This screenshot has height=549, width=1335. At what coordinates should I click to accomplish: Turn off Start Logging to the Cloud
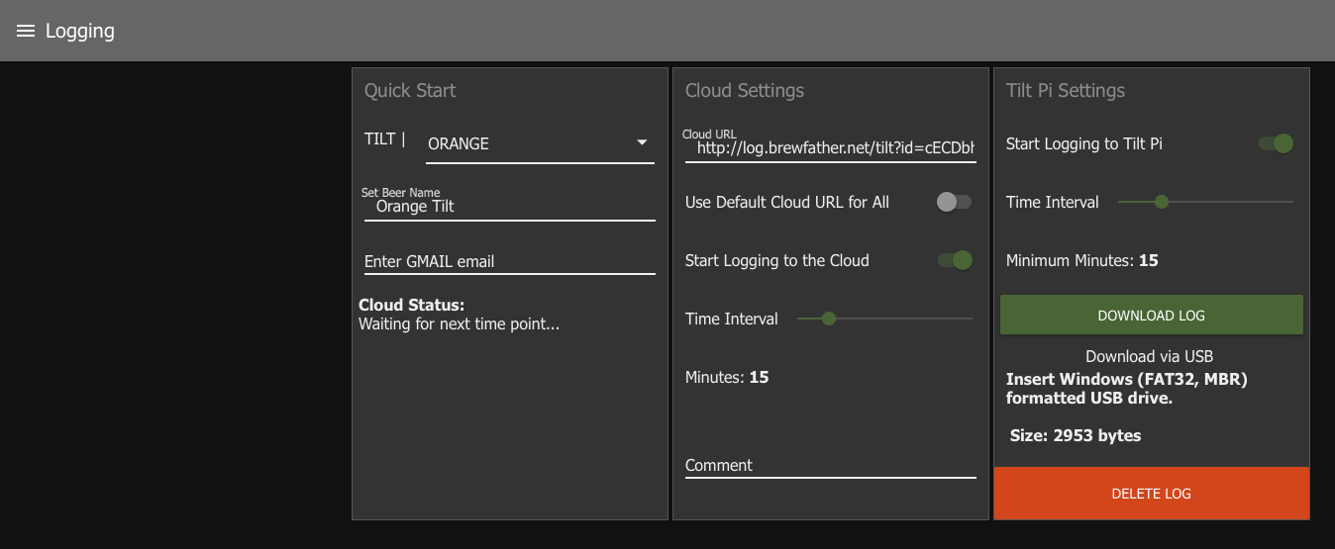point(956,260)
